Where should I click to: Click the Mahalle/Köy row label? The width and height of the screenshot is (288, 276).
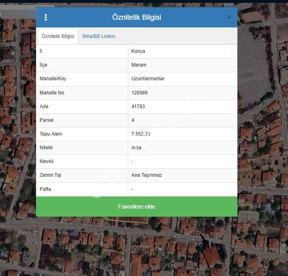(x=53, y=79)
